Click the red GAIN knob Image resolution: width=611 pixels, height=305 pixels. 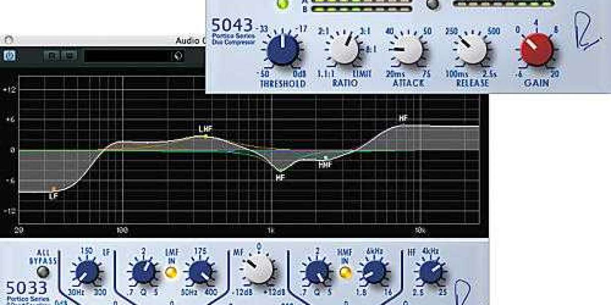tap(536, 49)
